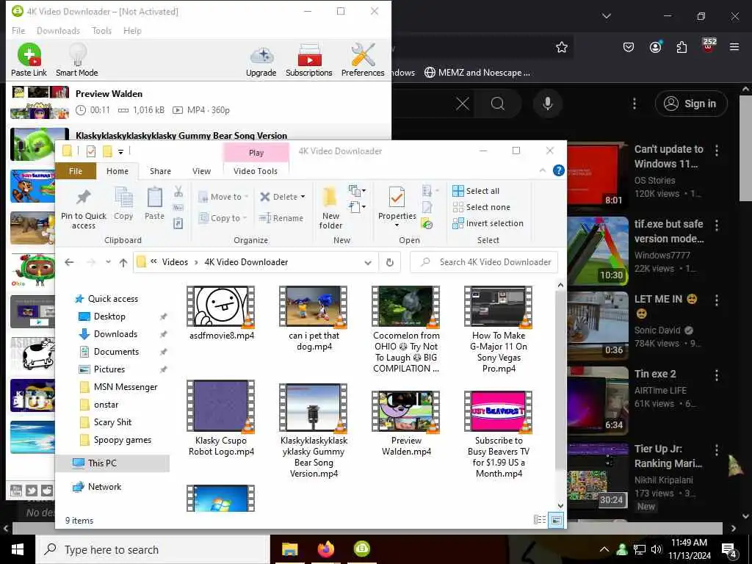Expand address bar history dropdown
Viewport: 752px width, 564px height.
click(368, 262)
